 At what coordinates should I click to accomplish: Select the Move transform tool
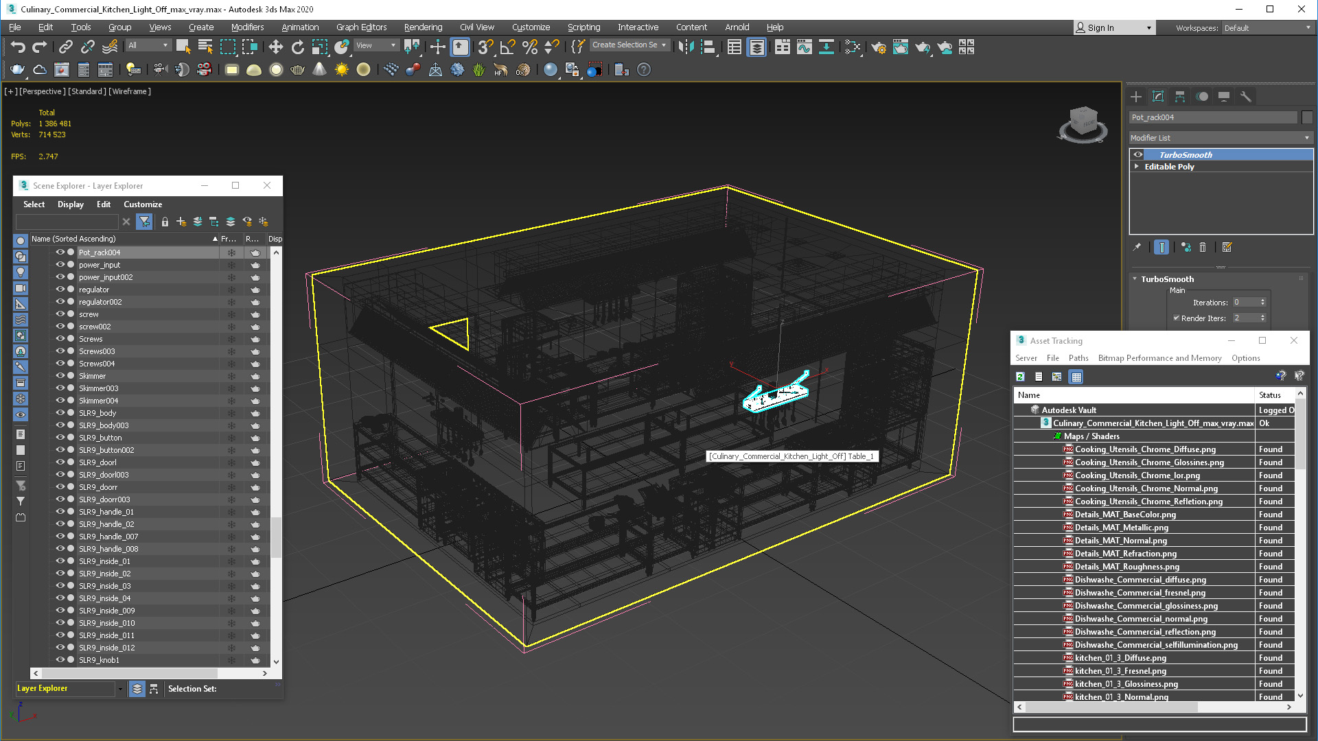click(275, 47)
